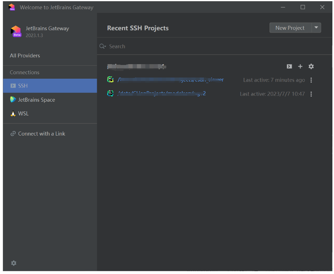Click the CLion icon of second project
The image size is (334, 274).
tap(110, 94)
